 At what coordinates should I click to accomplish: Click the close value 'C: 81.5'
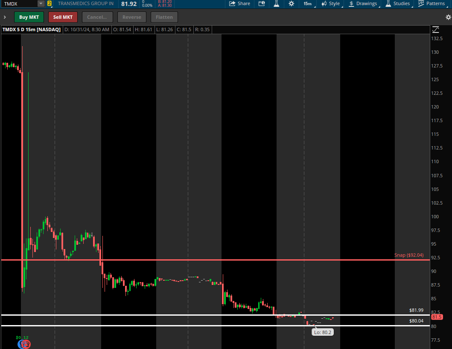pos(184,29)
